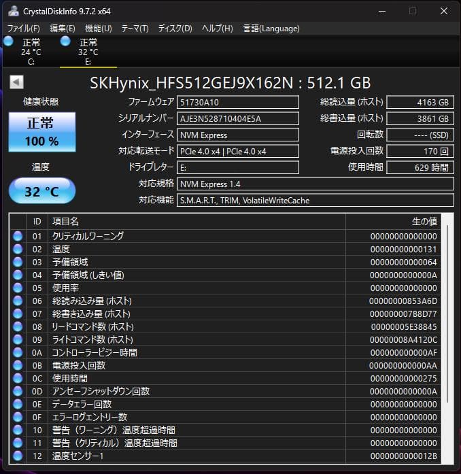The height and width of the screenshot is (474, 461).
Task: Open the 言語(Language) menu
Action: click(x=271, y=29)
